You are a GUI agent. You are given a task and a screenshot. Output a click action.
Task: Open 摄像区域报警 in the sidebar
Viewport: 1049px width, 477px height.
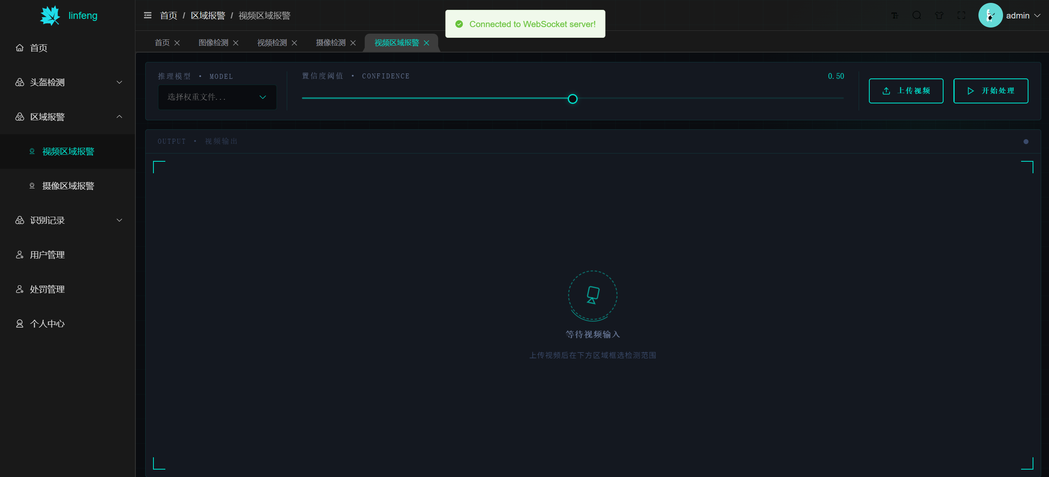[67, 186]
